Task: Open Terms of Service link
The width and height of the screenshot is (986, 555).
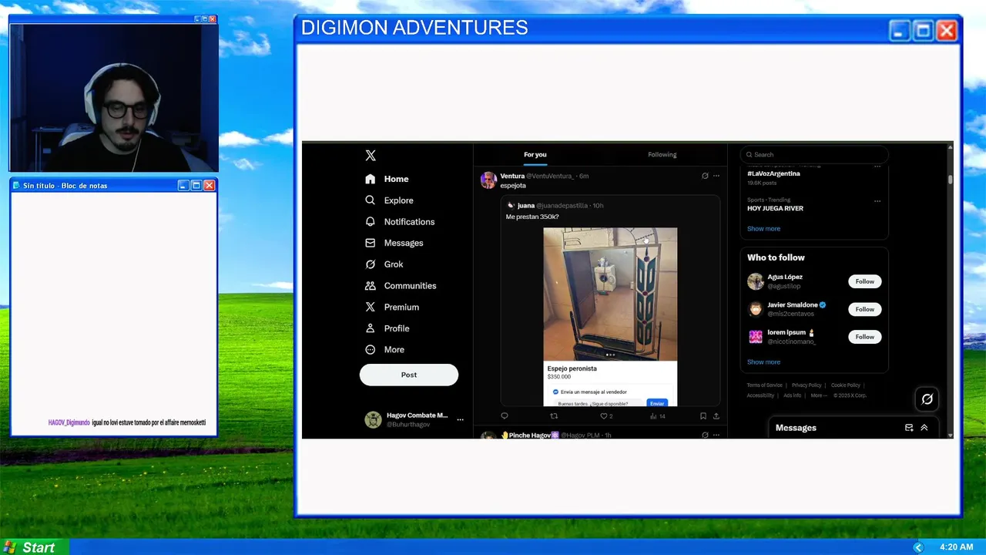Action: (764, 385)
